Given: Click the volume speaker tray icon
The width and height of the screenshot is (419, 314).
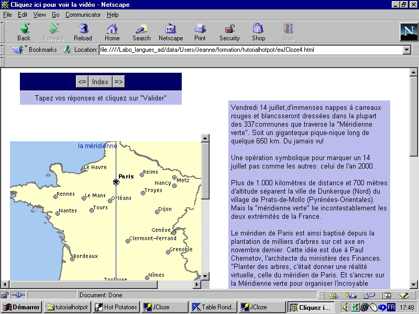Looking at the screenshot, I should [345, 307].
